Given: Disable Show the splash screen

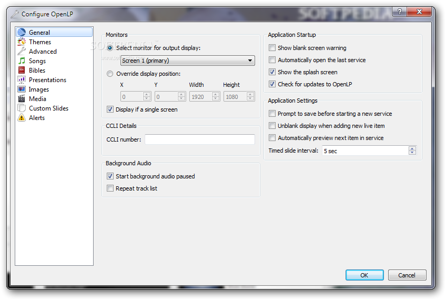Looking at the screenshot, I should coord(272,72).
